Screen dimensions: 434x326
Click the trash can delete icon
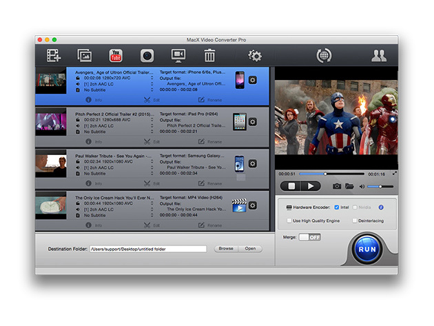209,55
